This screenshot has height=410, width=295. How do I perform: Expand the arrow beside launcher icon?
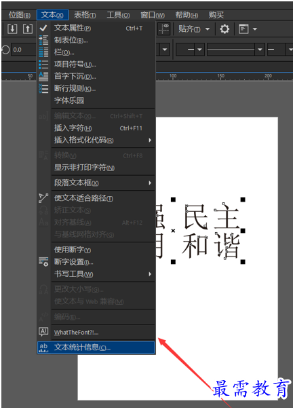[x=255, y=29]
